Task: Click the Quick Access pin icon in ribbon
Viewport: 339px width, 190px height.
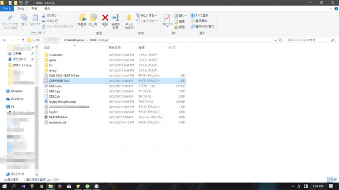Action: (10, 18)
